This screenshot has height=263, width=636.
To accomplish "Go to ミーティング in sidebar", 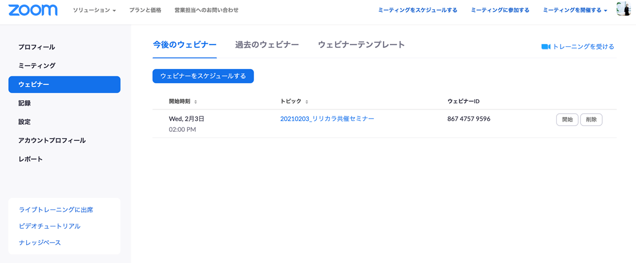I will click(37, 66).
